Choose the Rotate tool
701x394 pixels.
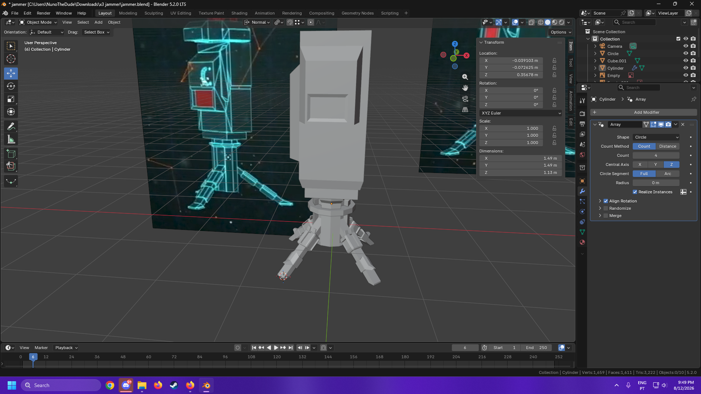pyautogui.click(x=11, y=86)
